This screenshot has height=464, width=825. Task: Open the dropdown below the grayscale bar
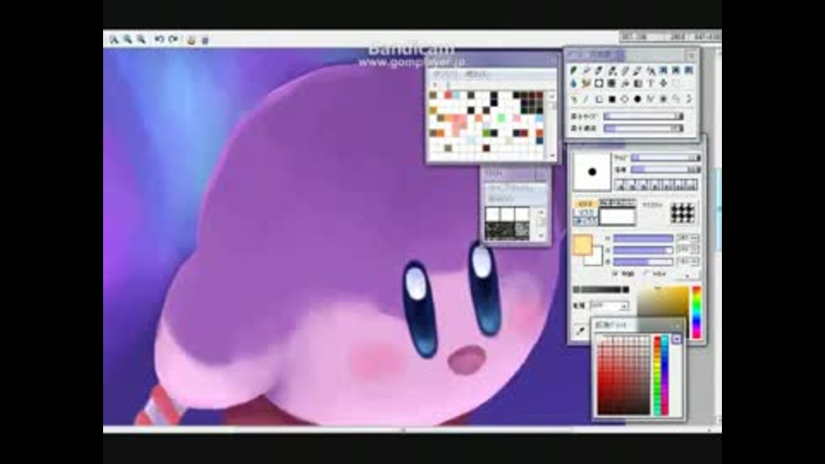coord(608,306)
